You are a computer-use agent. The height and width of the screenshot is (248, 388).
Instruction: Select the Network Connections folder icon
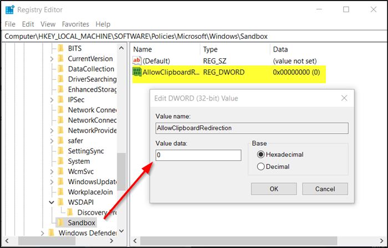(60, 110)
